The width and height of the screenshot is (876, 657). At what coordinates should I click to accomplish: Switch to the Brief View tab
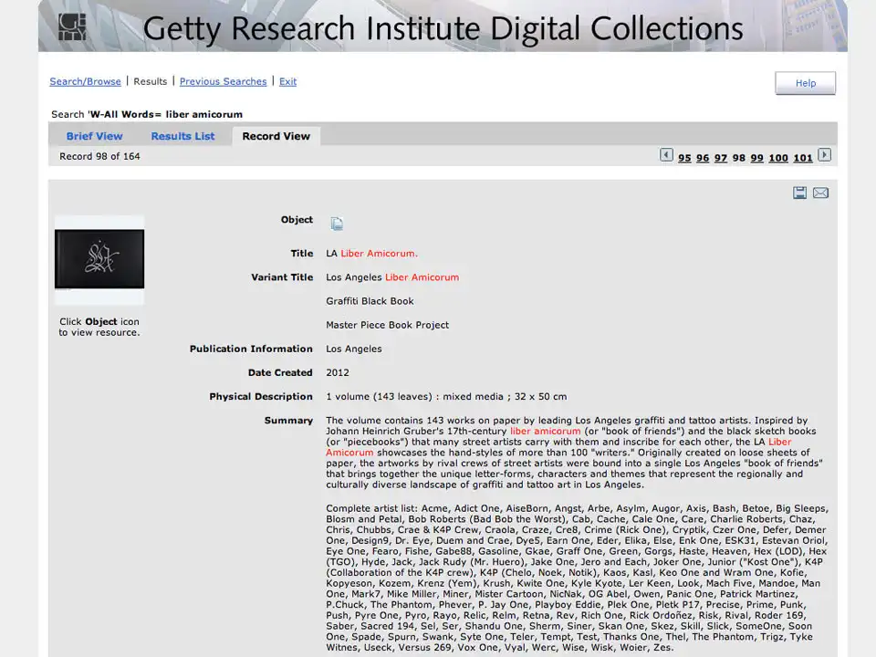click(x=94, y=136)
